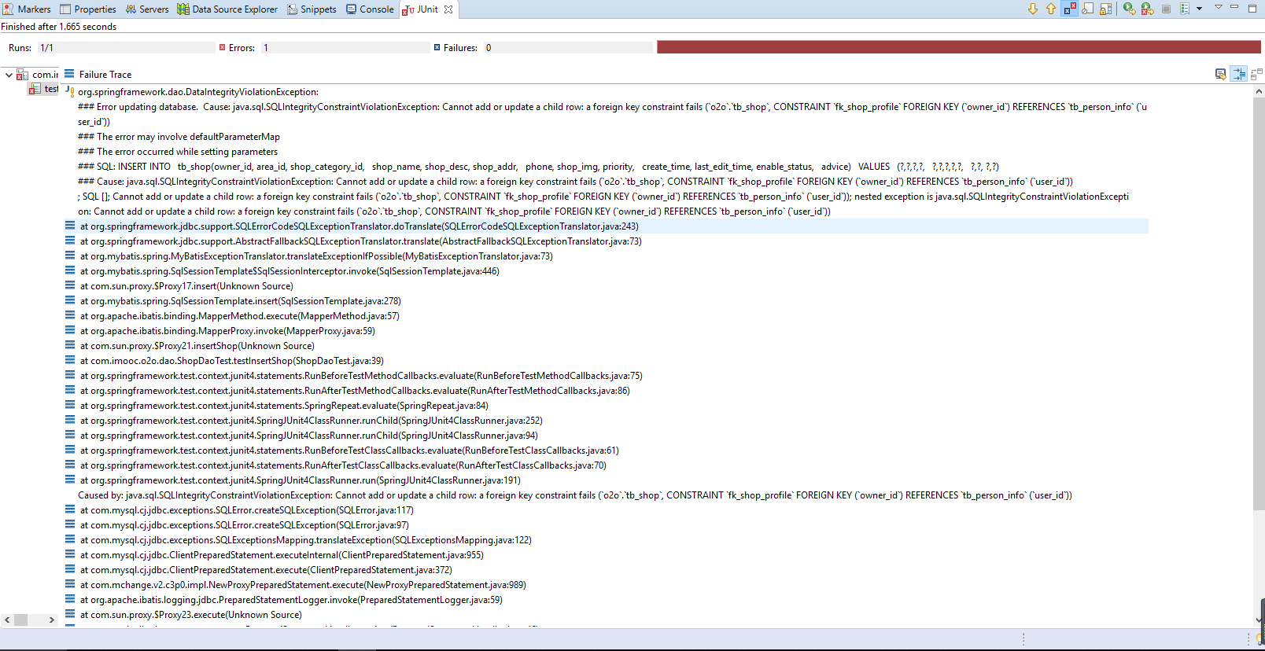This screenshot has height=651, width=1265.
Task: Select SqlSessionInterceptor.invoke stack line
Action: pos(290,271)
